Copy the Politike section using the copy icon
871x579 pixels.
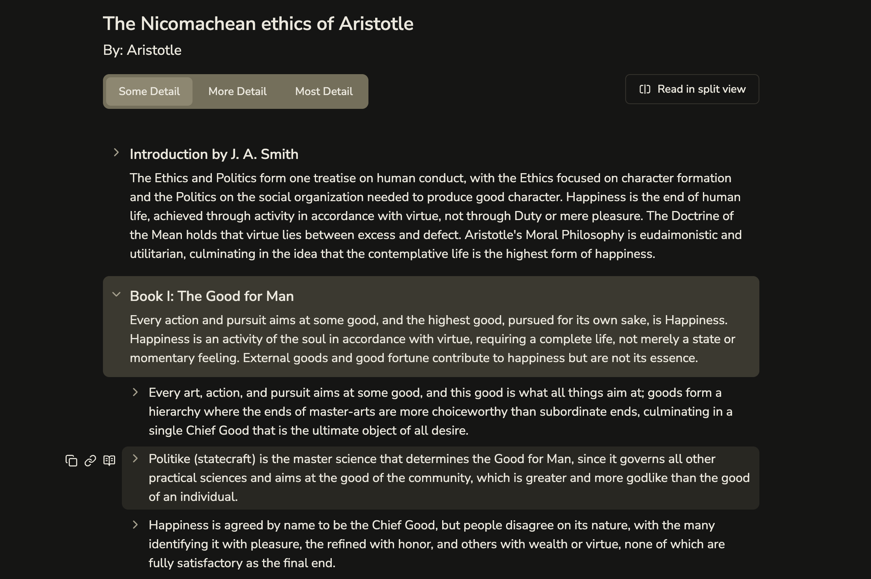coord(71,460)
